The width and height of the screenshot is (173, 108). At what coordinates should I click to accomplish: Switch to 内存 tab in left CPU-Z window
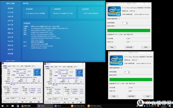(x=14, y=66)
